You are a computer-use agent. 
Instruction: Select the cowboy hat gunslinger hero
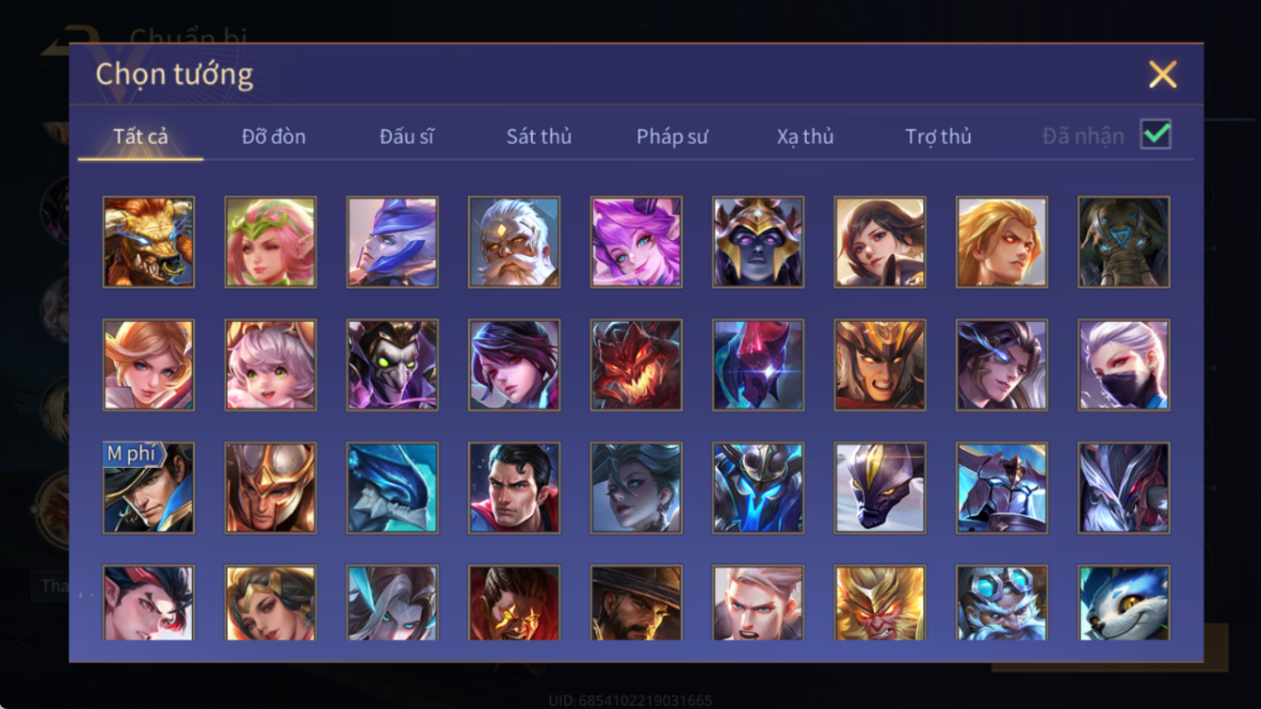[x=637, y=603]
